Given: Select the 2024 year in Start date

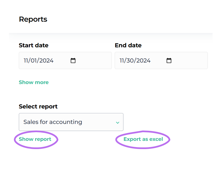Looking at the screenshot, I should tap(46, 61).
